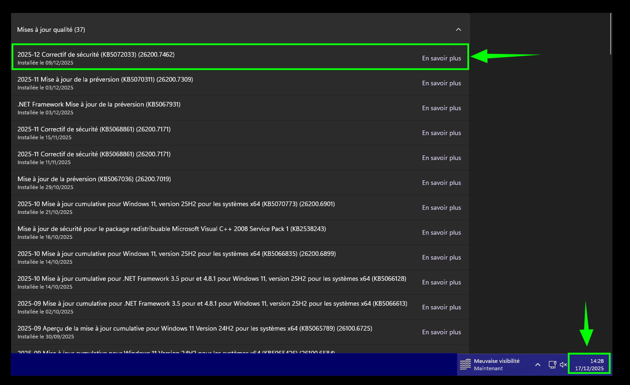Viewport: 630px width, 385px height.
Task: Click En savoir plus for KB5072033
Action: pyautogui.click(x=441, y=58)
